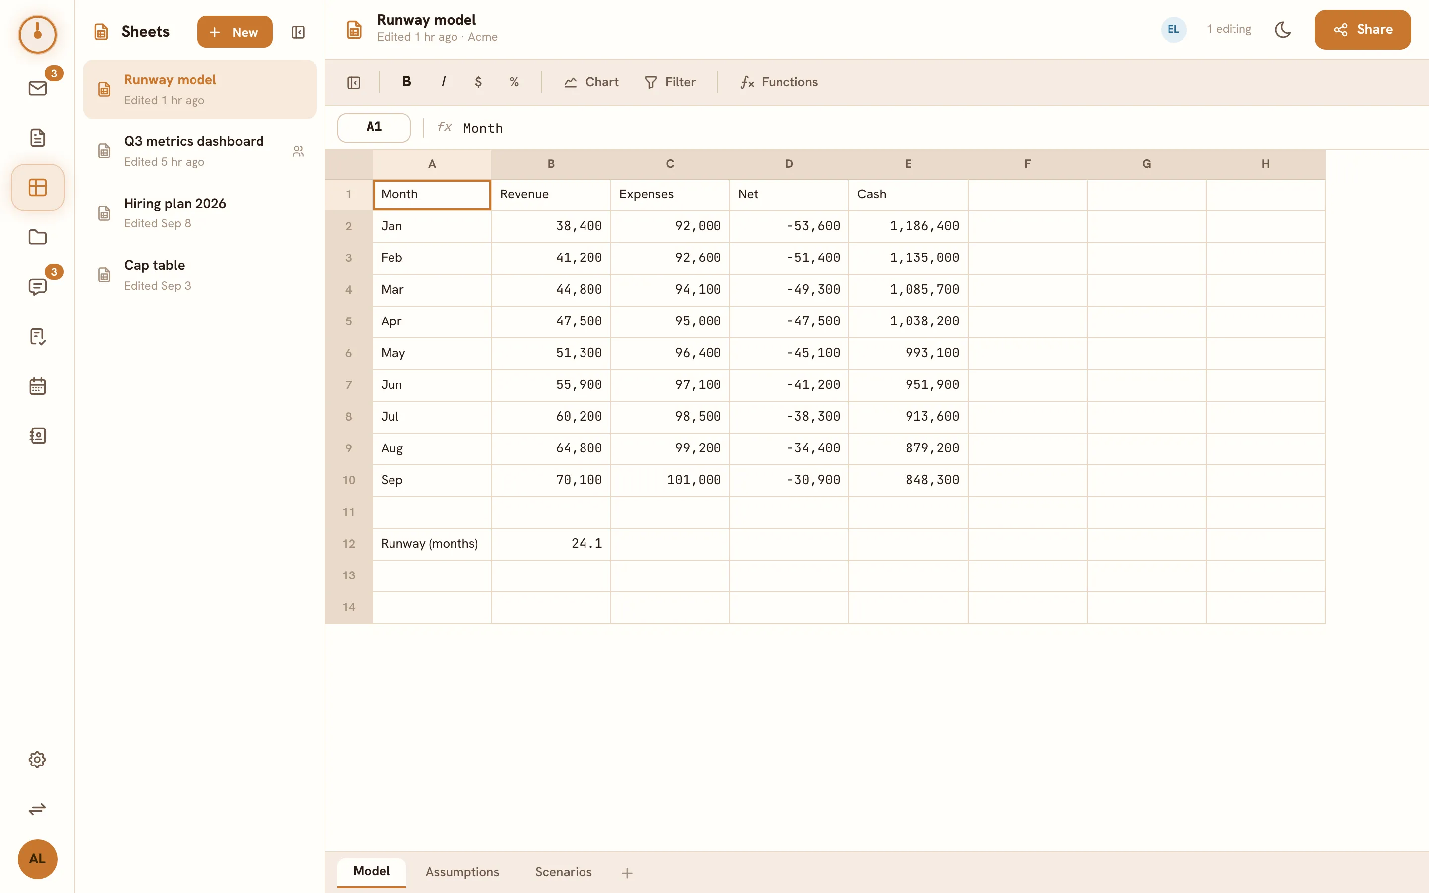Screen dimensions: 1429x893
Task: Click the 1 editing indicator
Action: click(1228, 30)
